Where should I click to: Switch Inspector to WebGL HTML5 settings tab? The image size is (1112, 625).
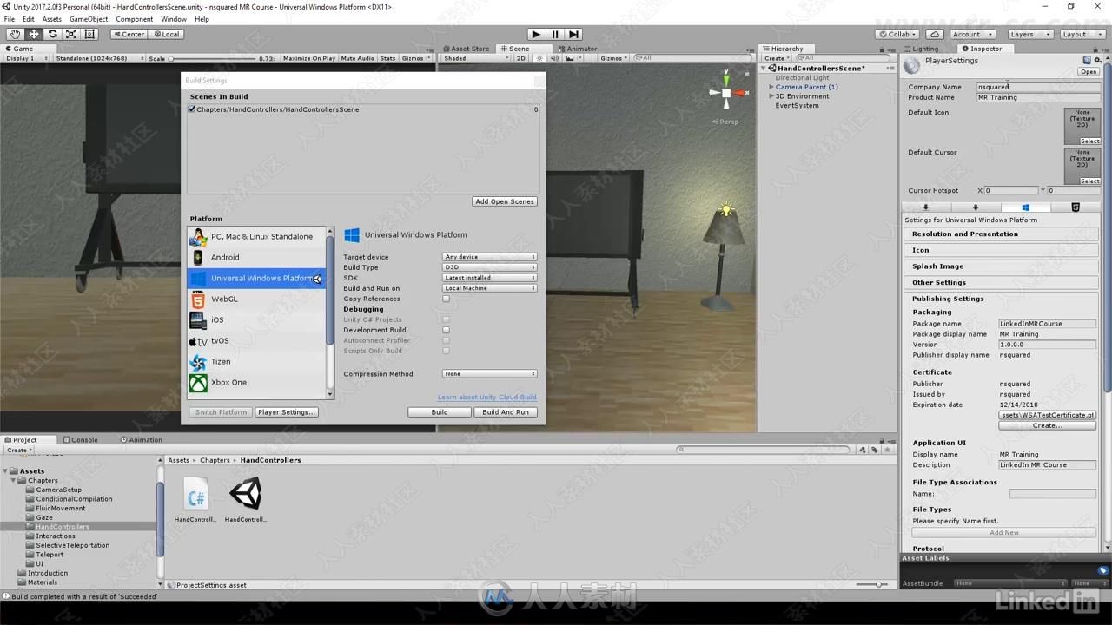tap(1075, 207)
